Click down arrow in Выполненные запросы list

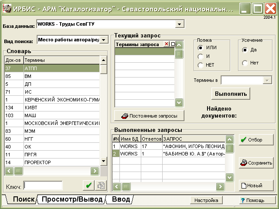(x=230, y=177)
